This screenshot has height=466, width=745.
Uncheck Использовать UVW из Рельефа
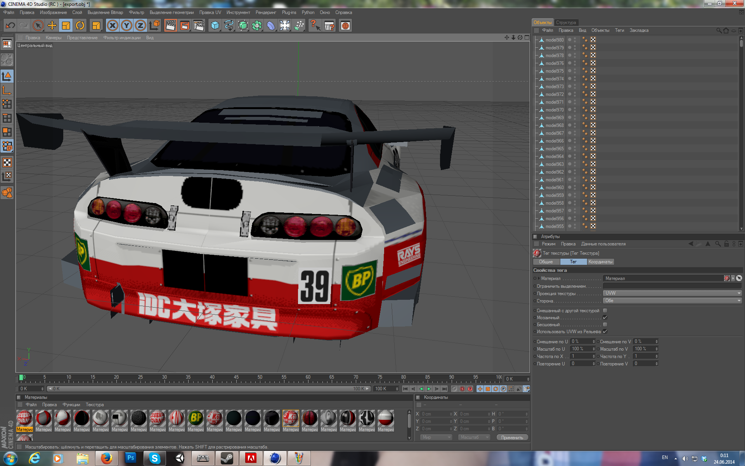(x=605, y=331)
